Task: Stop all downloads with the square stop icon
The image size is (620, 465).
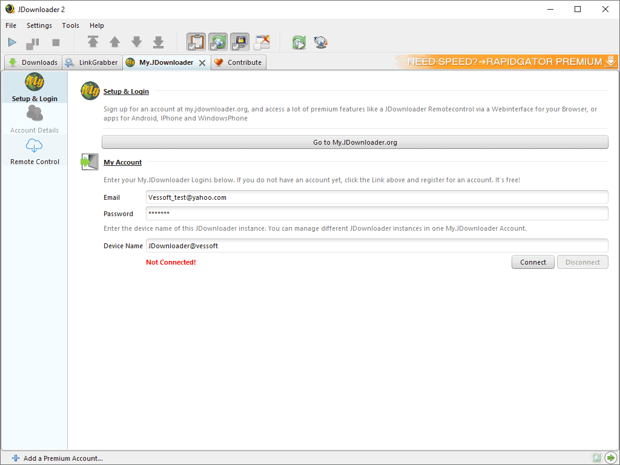Action: pyautogui.click(x=56, y=42)
